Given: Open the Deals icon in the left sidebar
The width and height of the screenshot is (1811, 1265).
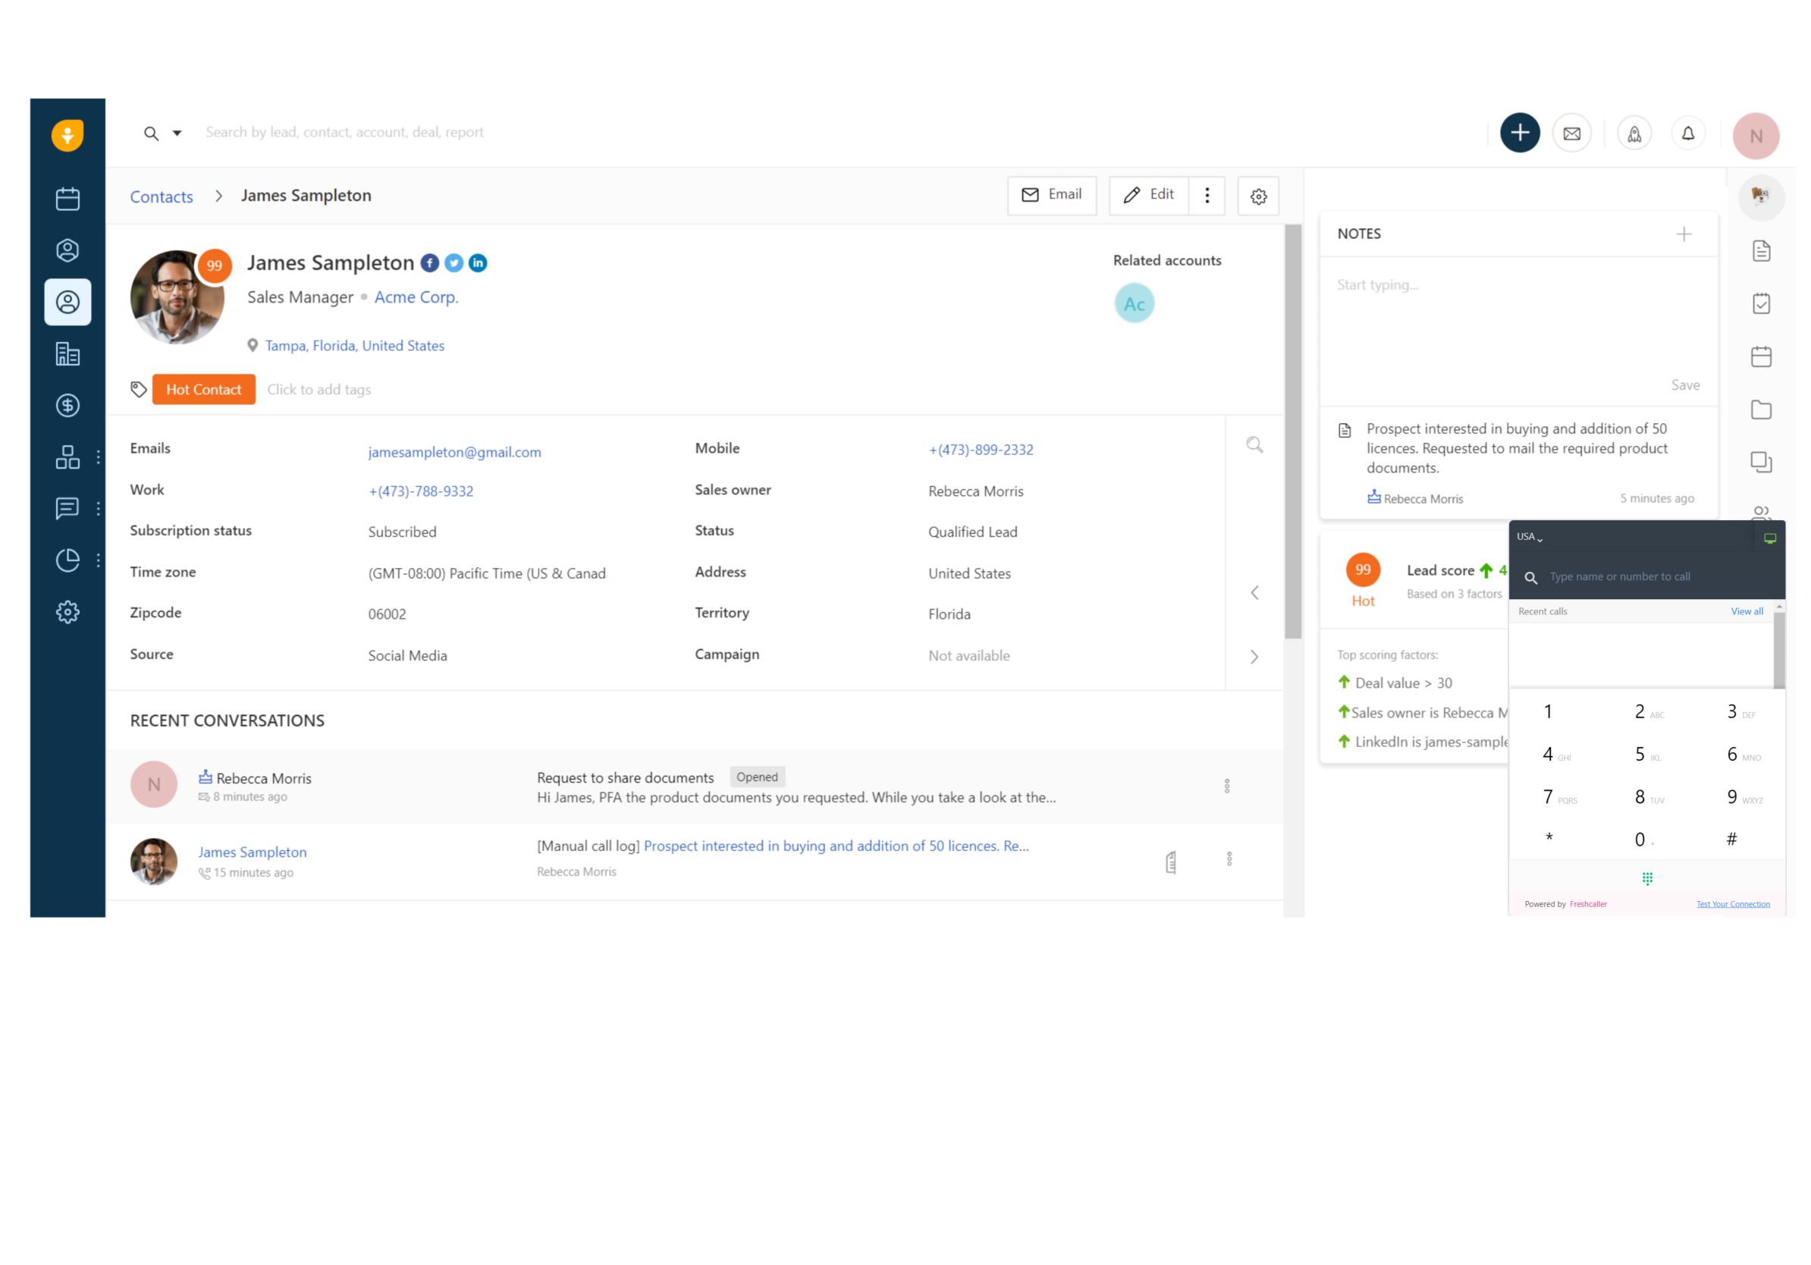Looking at the screenshot, I should 67,406.
